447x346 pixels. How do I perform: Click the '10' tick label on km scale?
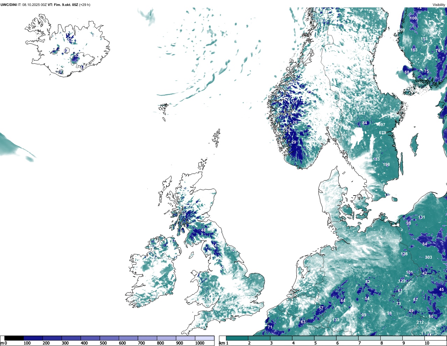[427, 343]
